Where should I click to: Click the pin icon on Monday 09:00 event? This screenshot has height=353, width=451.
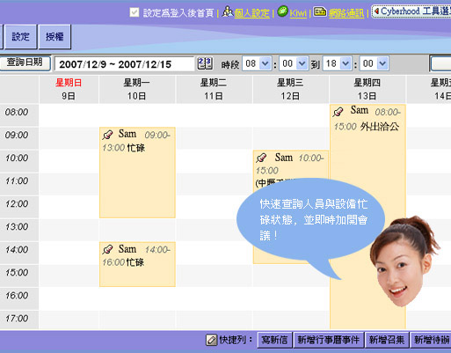point(107,135)
